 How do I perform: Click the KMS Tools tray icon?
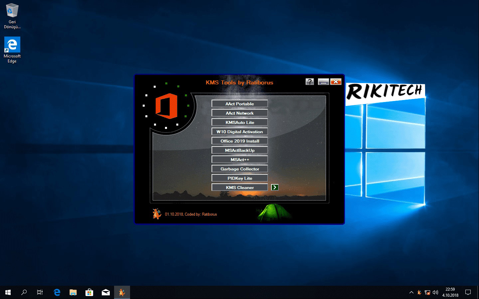pyautogui.click(x=419, y=292)
